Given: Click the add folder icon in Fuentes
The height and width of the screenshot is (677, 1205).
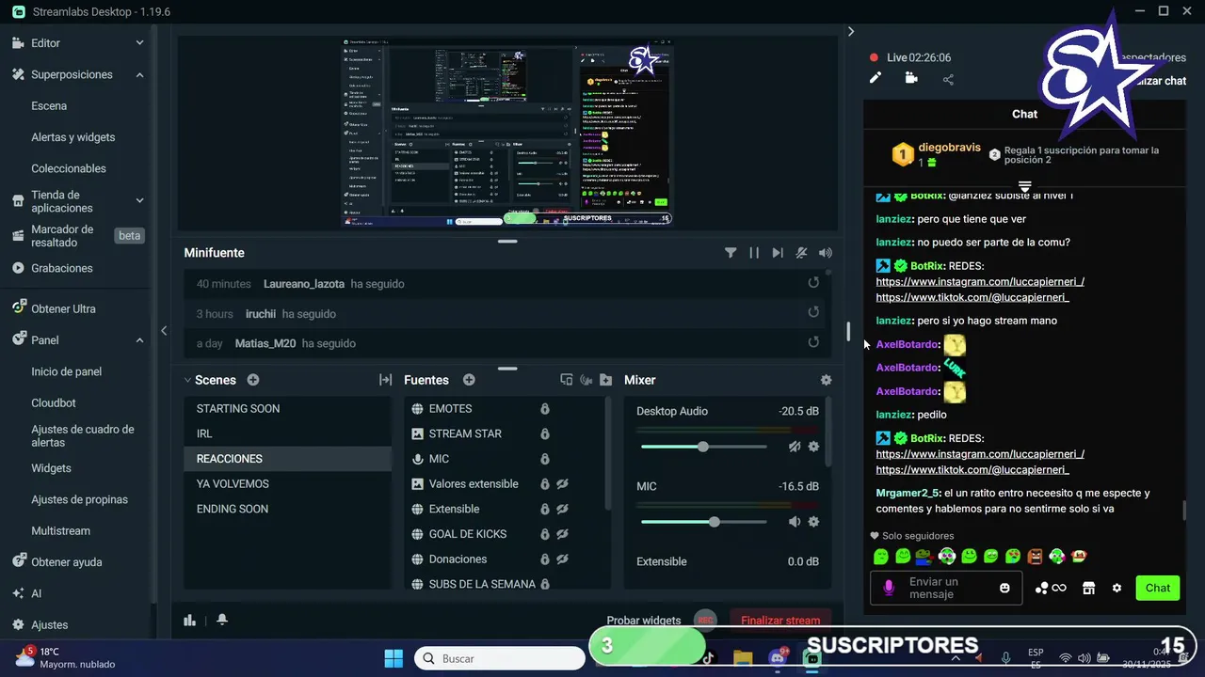Looking at the screenshot, I should tap(605, 380).
